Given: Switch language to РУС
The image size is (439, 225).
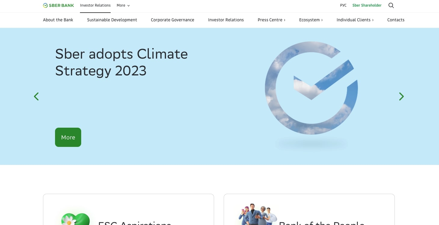Looking at the screenshot, I should [x=343, y=5].
